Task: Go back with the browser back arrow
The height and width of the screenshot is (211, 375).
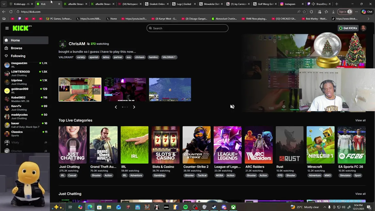Action: click(4, 12)
